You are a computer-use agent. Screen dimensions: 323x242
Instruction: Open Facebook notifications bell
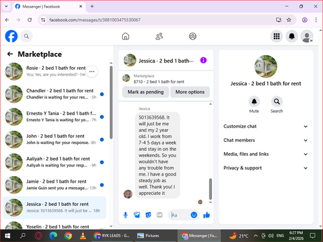pos(291,36)
